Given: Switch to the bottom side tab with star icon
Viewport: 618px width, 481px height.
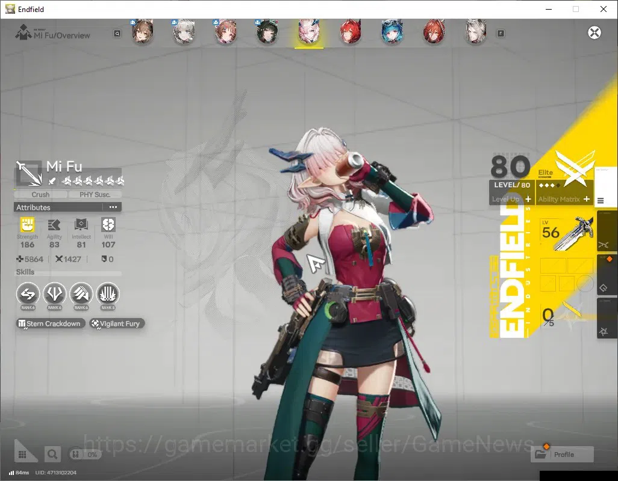Looking at the screenshot, I should (607, 319).
